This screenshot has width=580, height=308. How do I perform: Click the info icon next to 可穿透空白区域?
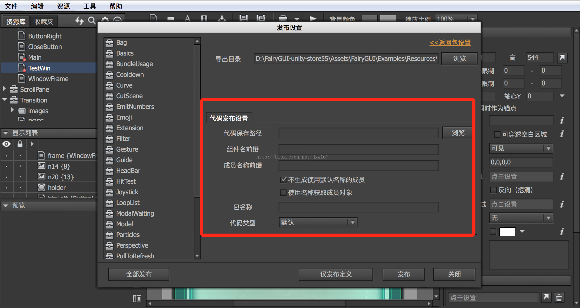tap(562, 134)
